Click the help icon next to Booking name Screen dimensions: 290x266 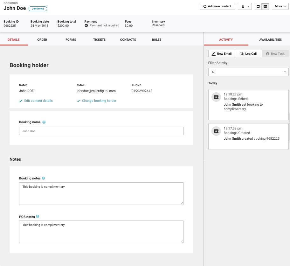pos(44,122)
